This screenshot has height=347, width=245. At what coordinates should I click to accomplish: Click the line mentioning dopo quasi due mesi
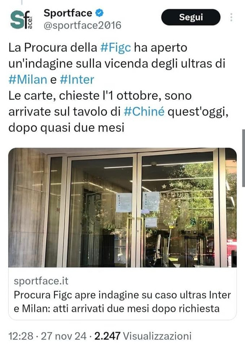point(66,128)
